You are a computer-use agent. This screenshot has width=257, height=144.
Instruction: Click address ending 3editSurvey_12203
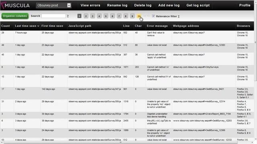202,121
